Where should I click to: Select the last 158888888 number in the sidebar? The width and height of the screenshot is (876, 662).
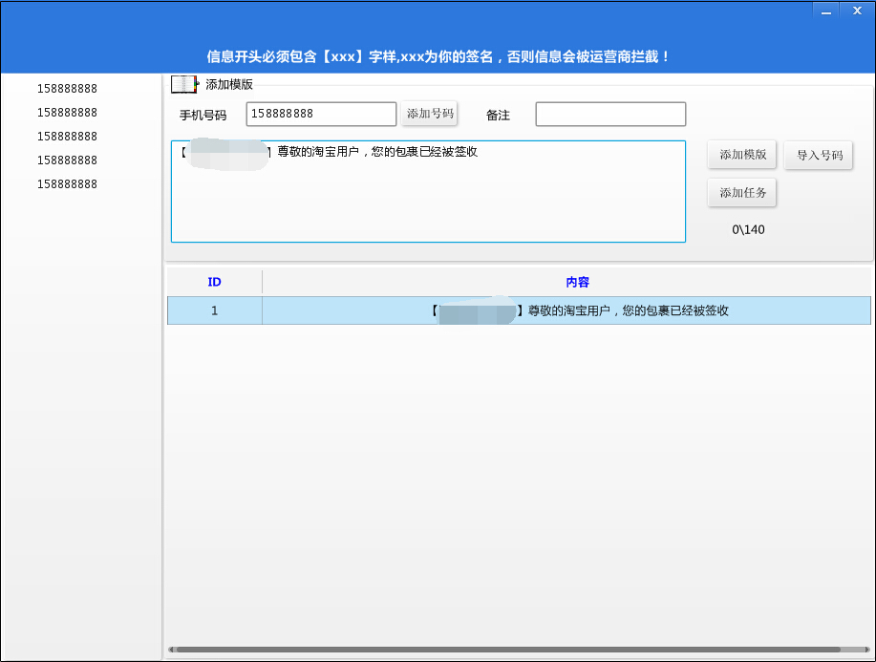click(x=68, y=183)
